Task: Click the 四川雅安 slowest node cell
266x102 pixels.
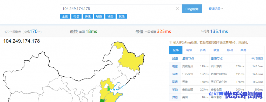Action: [x=216, y=66]
